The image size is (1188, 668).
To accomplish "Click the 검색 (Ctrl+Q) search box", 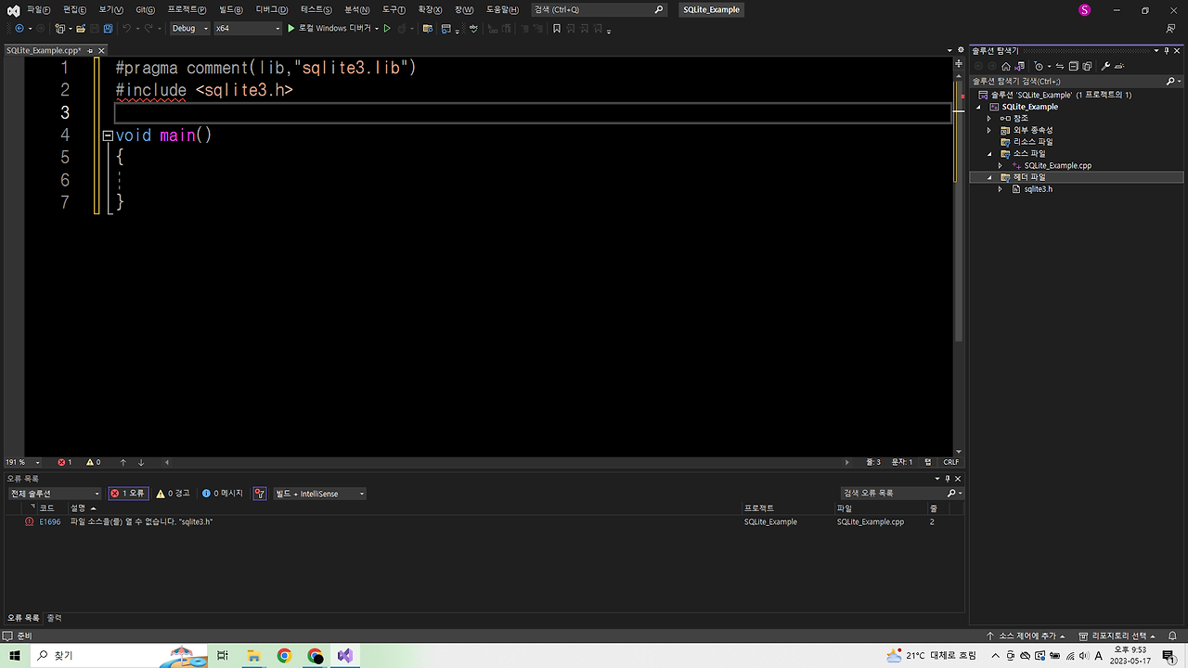I will pos(600,9).
